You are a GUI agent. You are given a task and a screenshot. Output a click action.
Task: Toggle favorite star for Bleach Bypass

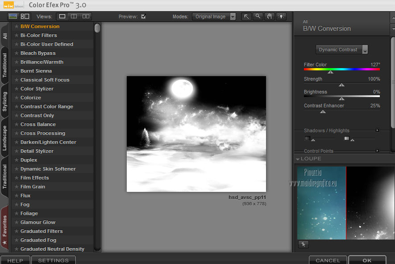click(x=17, y=53)
